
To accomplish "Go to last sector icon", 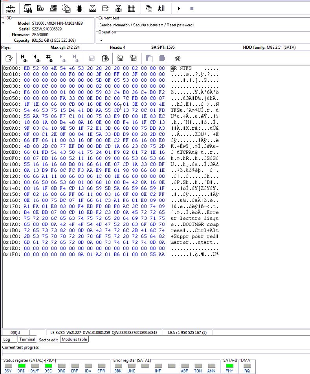I will point(75,58).
